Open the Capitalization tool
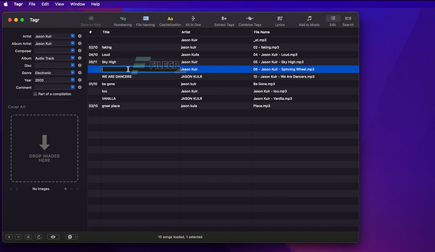 (x=170, y=21)
